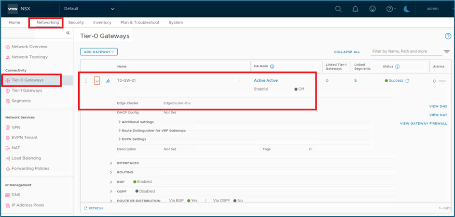Click the VIEW GATEWAY FIREWALL link
This screenshot has width=455, height=217.
coord(423,124)
